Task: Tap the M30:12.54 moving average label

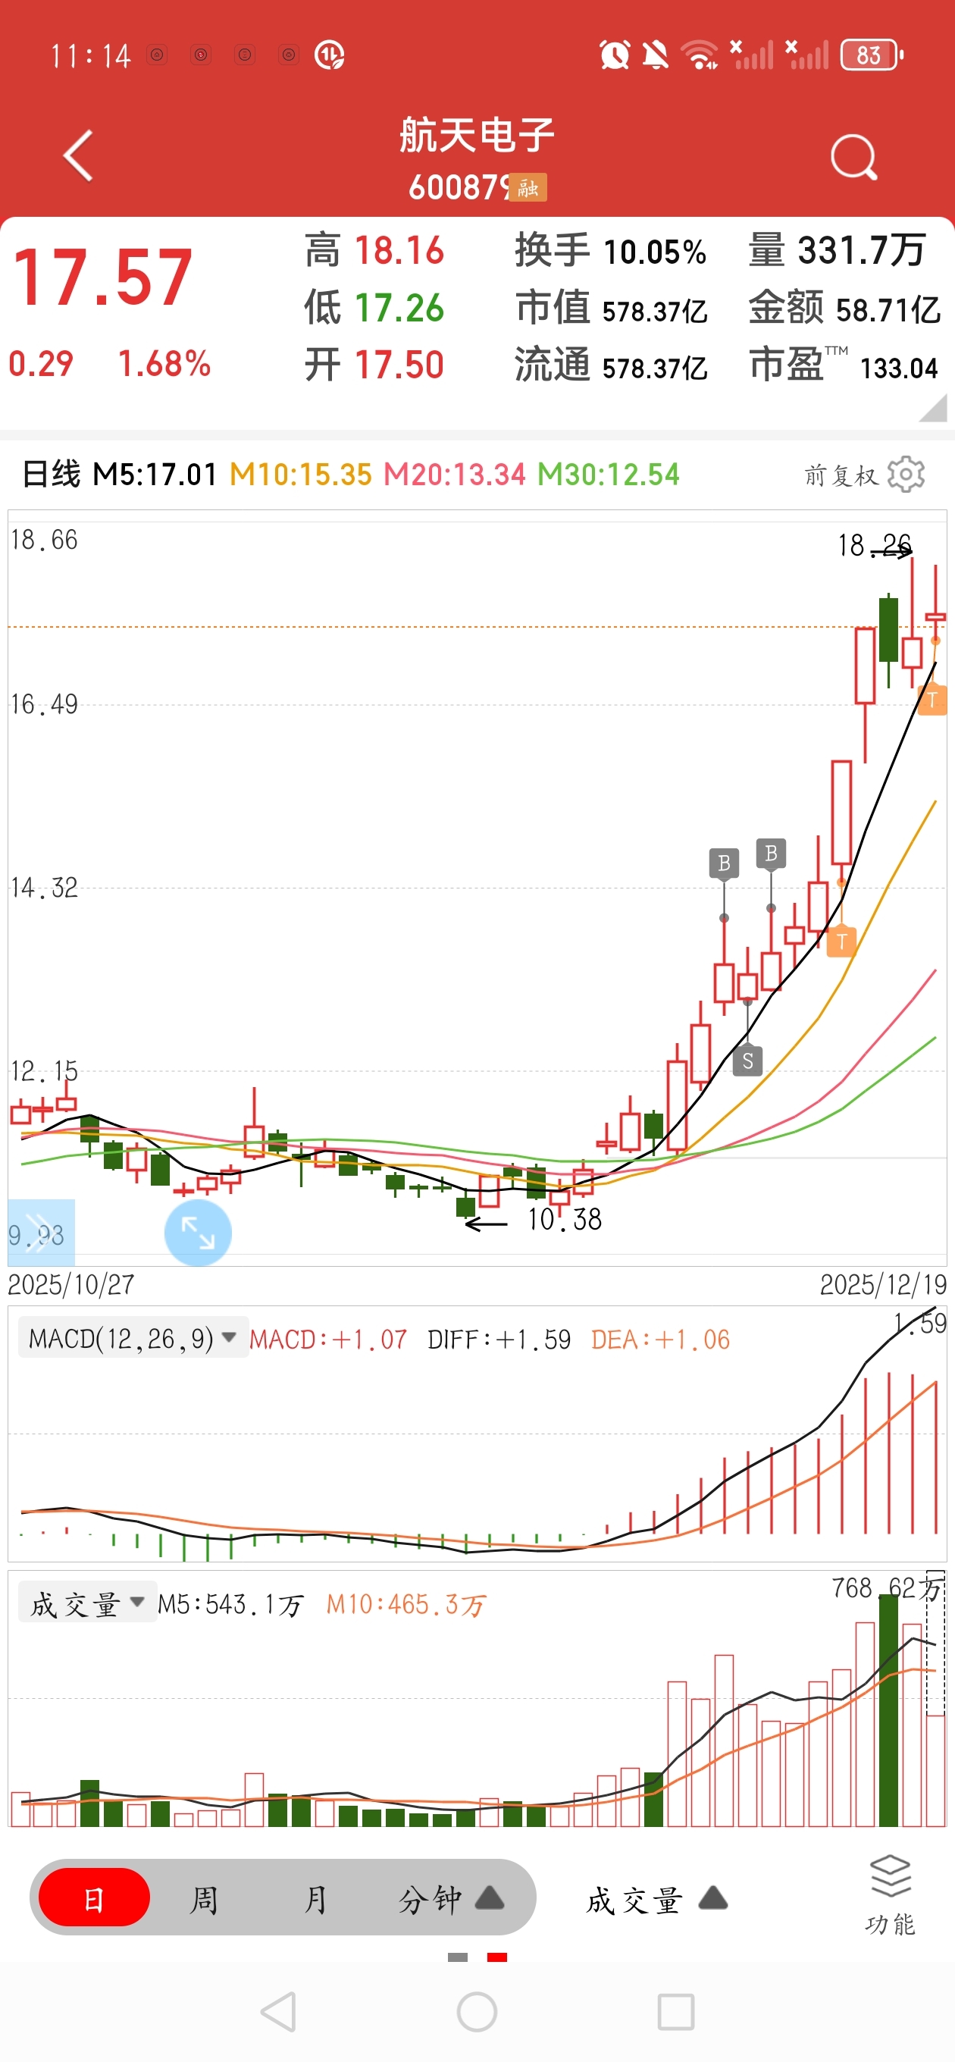Action: (x=609, y=474)
